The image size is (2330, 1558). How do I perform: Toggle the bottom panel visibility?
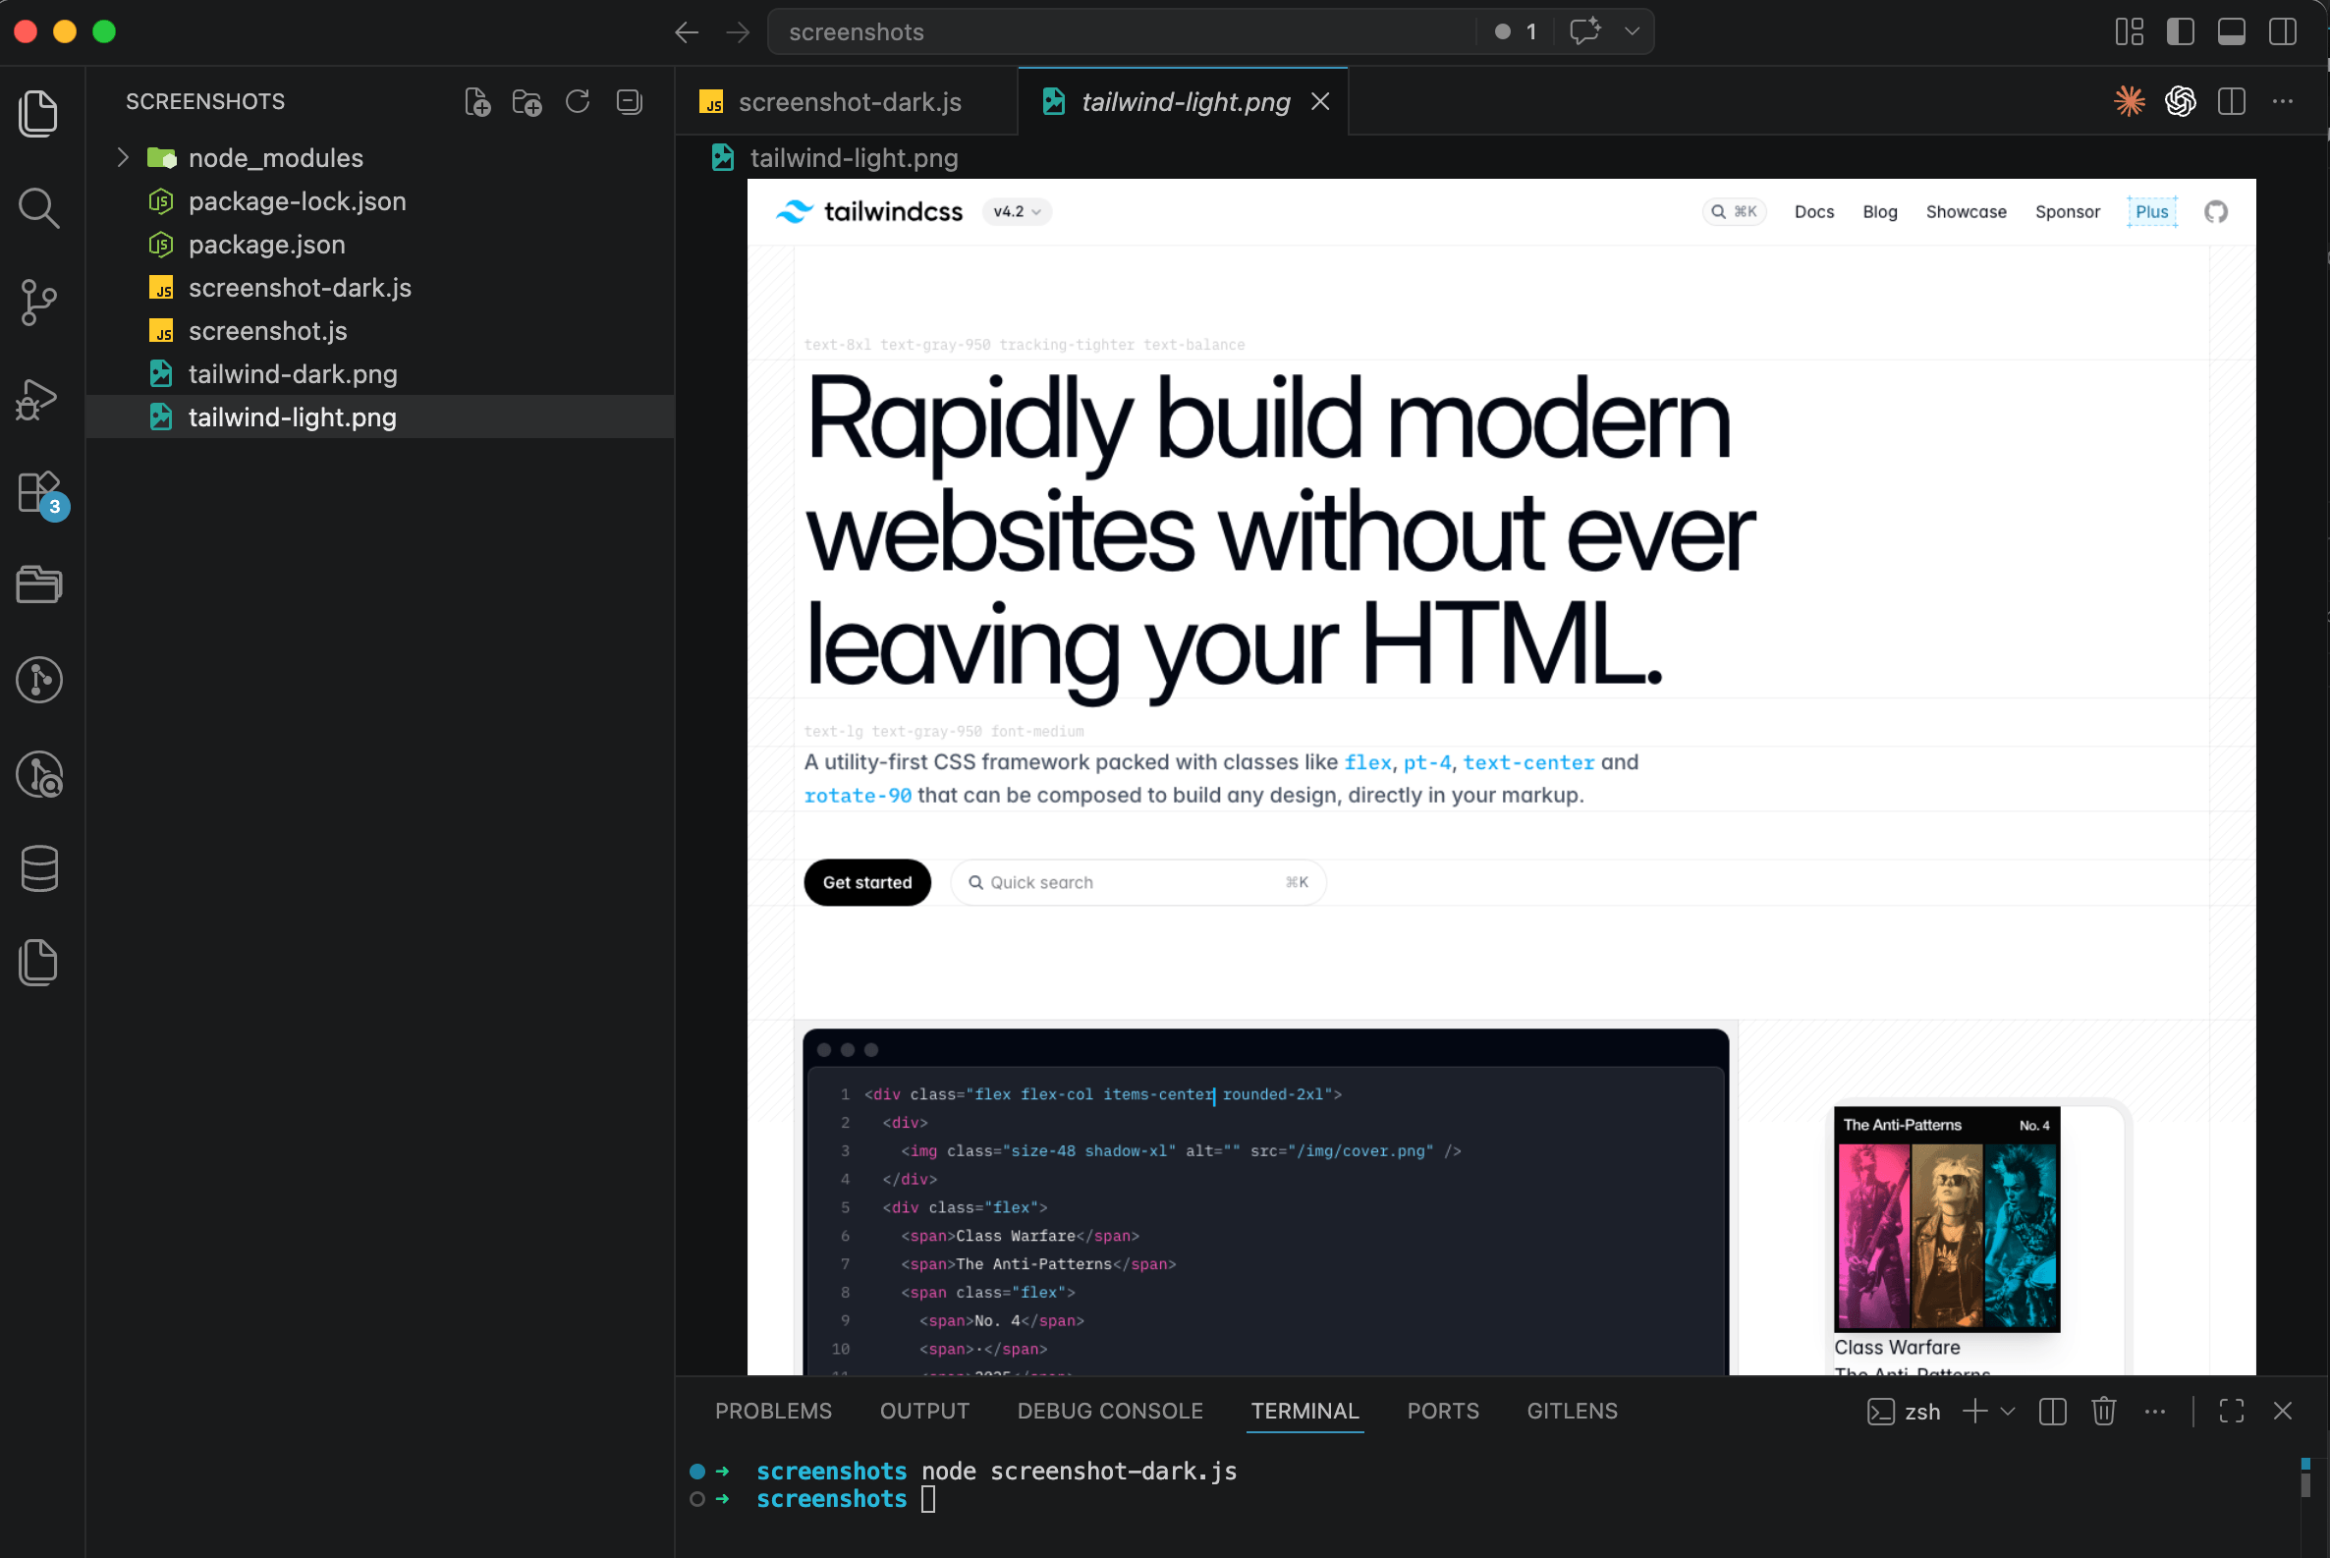click(2232, 30)
